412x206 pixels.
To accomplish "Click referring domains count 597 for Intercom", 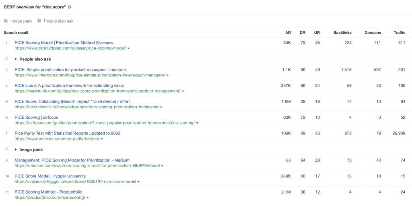I will pyautogui.click(x=377, y=70).
